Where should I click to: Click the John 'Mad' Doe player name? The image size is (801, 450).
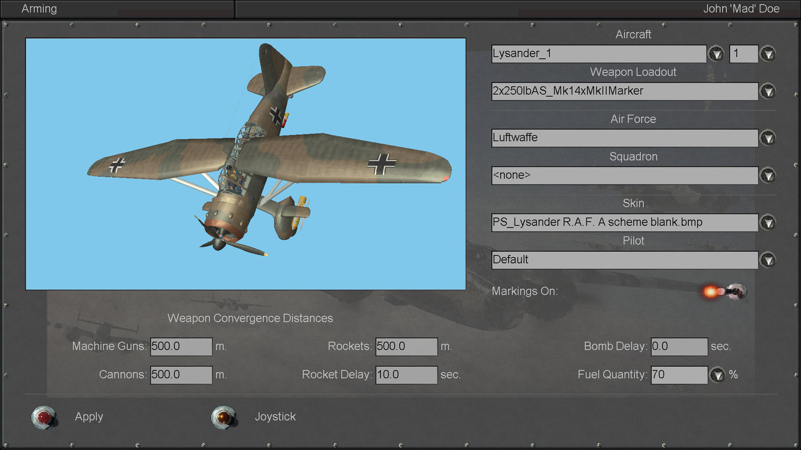742,9
